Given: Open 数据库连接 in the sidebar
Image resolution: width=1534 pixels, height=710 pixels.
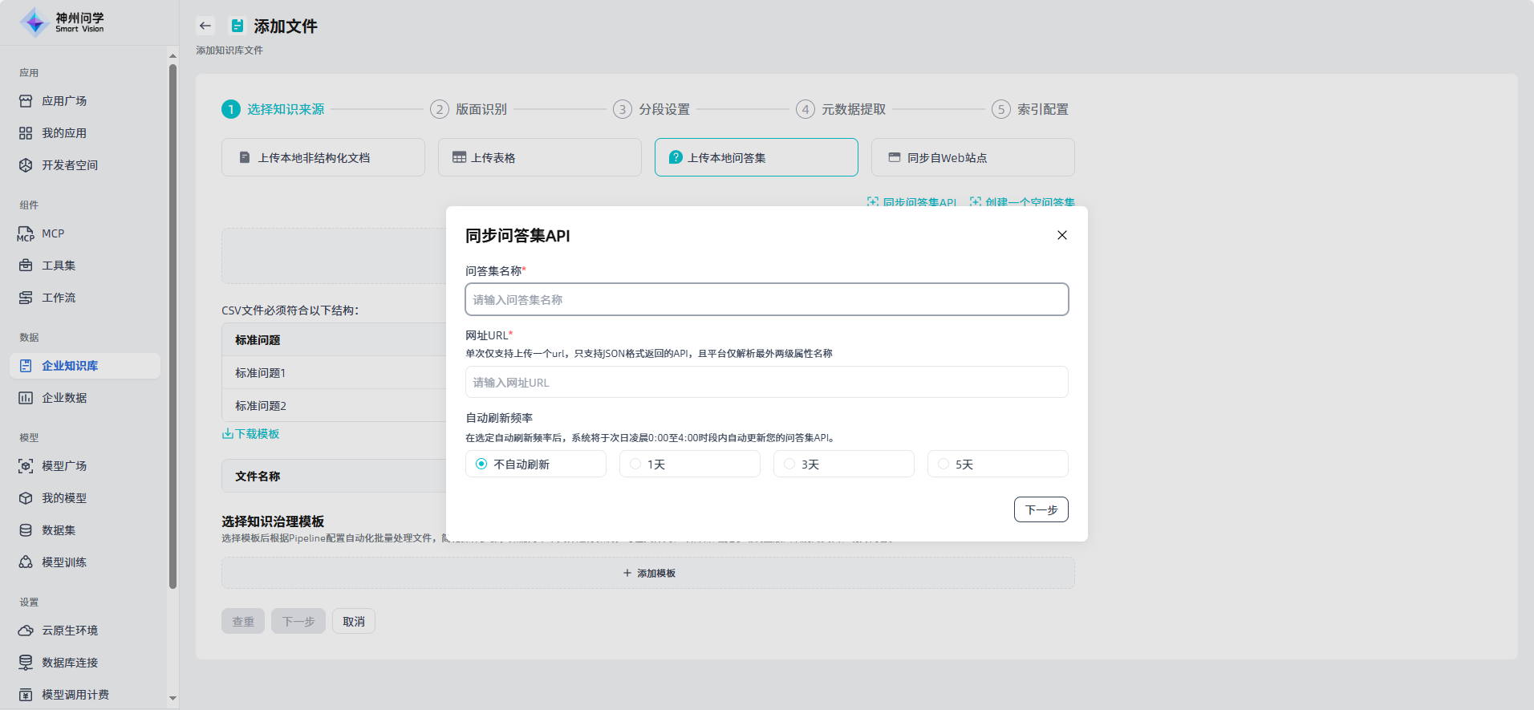Looking at the screenshot, I should click(70, 663).
